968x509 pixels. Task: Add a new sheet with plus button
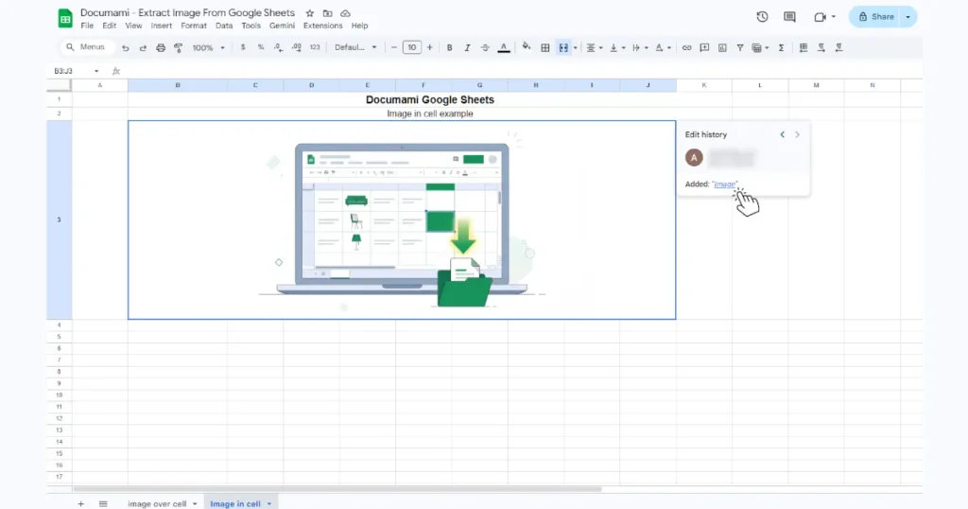pyautogui.click(x=81, y=504)
